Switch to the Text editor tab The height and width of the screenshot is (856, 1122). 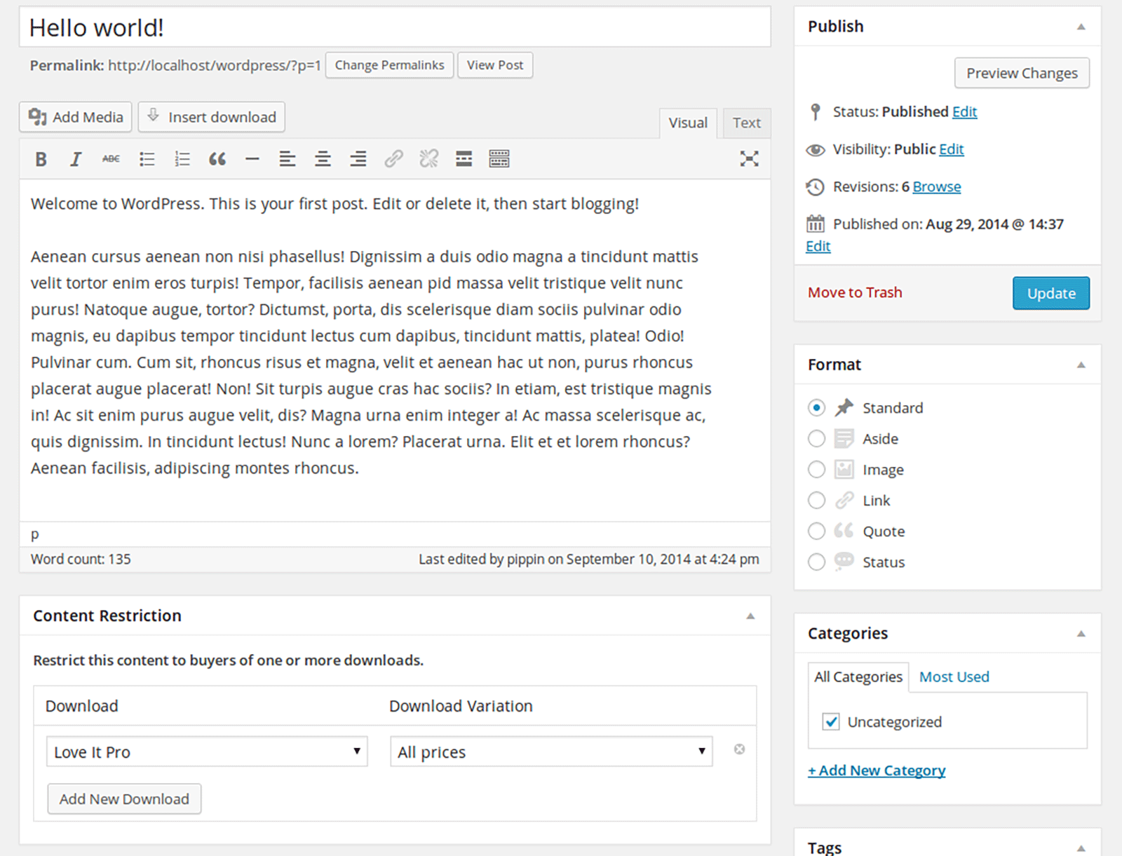tap(747, 123)
